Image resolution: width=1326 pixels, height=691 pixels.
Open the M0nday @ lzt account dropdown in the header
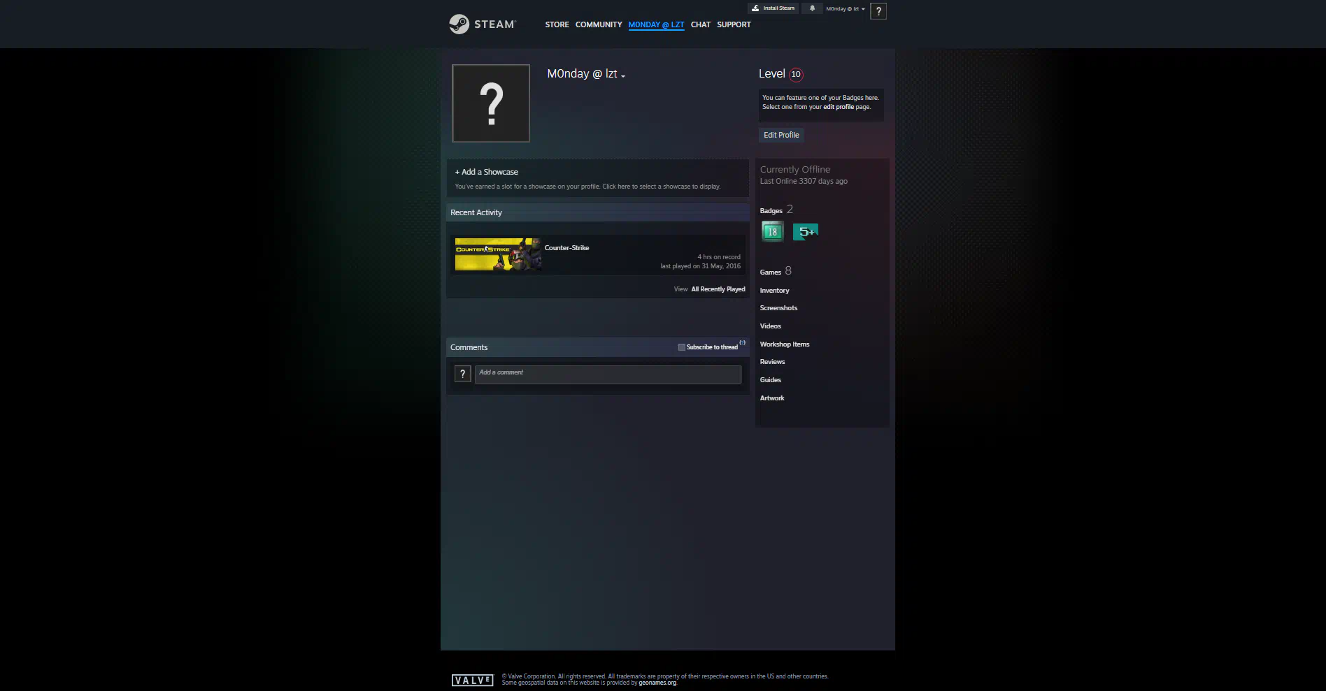[x=845, y=9]
